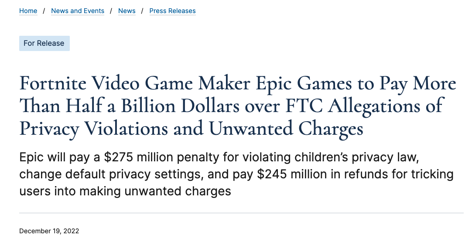Navigate to Press Releases breadcrumb
This screenshot has height=242, width=472.
point(172,11)
